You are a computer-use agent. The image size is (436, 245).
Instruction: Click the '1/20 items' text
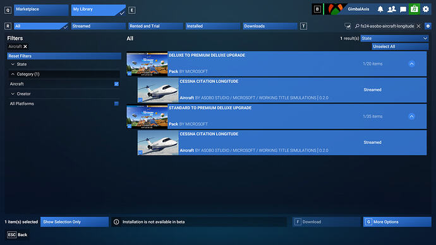(372, 64)
